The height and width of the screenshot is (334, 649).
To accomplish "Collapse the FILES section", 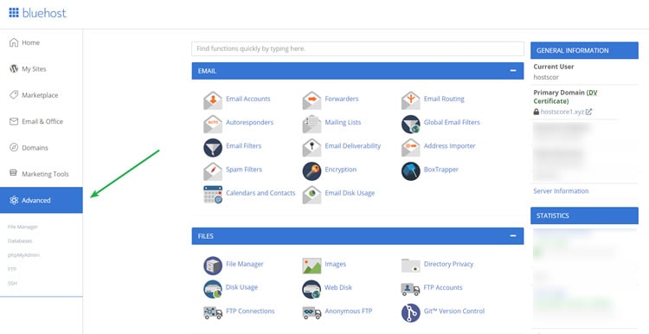I will click(x=513, y=236).
